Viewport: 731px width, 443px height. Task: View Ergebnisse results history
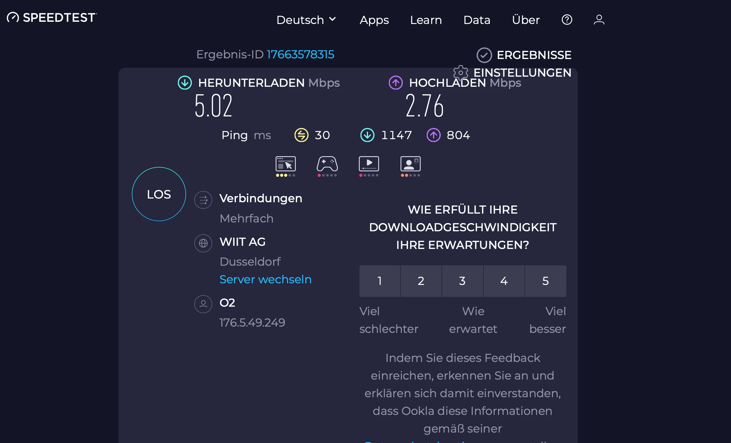tap(524, 55)
